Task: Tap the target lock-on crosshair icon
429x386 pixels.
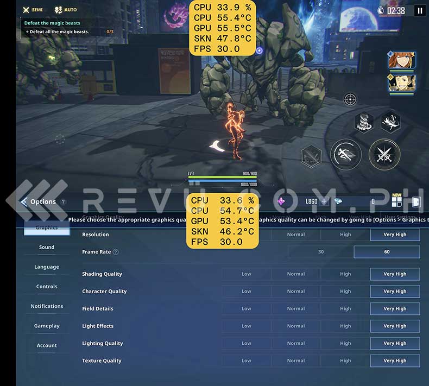Action: point(350,99)
